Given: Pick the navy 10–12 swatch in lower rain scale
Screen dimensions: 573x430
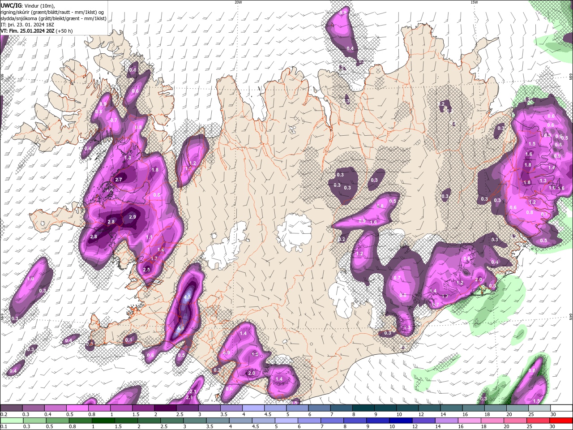Looking at the screenshot, I should tap(401, 421).
